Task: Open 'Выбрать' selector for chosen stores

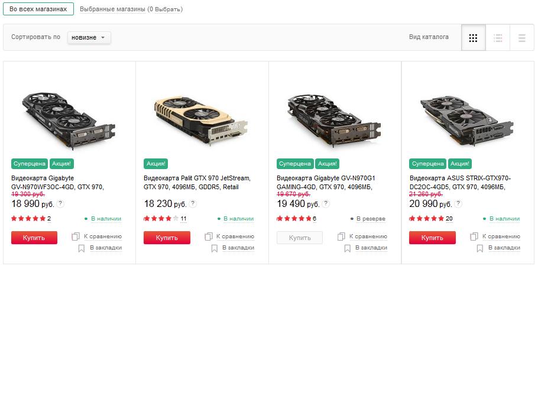Action: coord(168,9)
